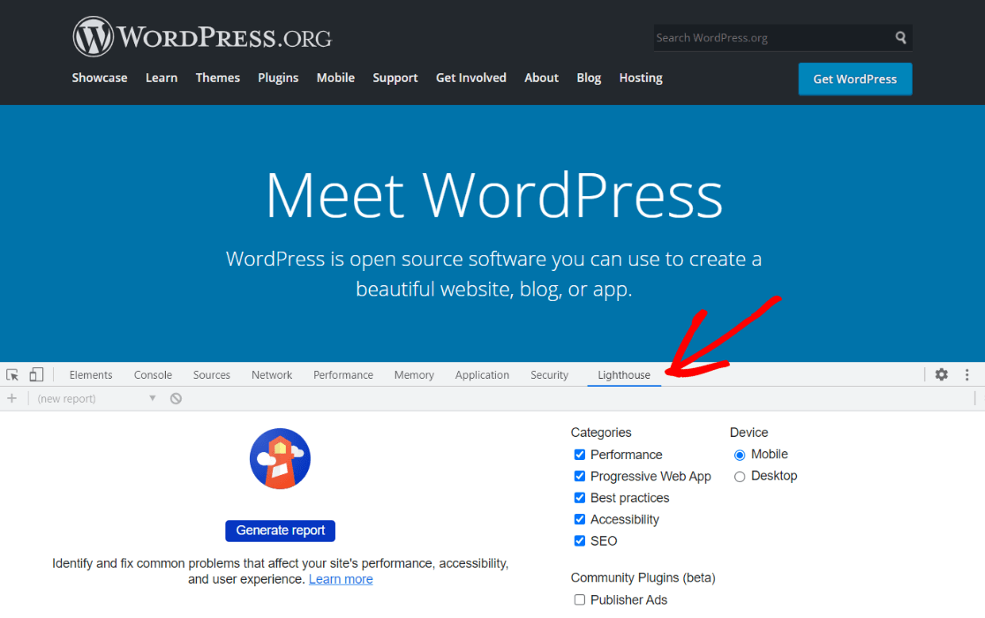985x618 pixels.
Task: Click the Get WordPress button
Action: [x=854, y=79]
